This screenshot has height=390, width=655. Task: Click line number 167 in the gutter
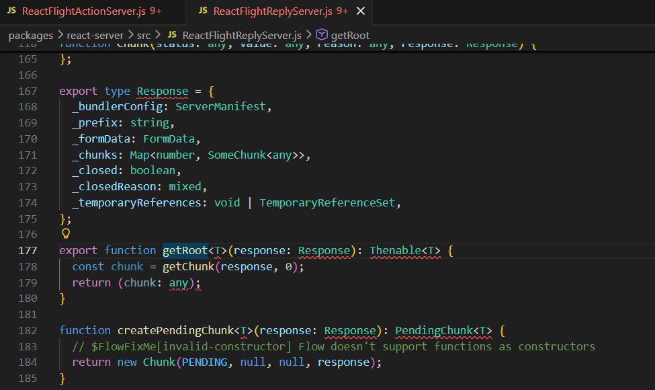pos(28,91)
